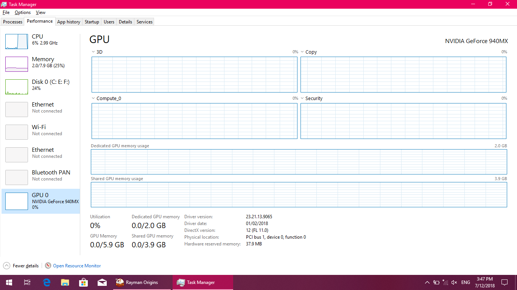Show hidden system tray icons

427,282
